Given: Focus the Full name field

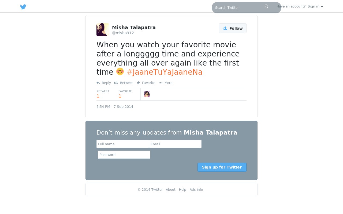Looking at the screenshot, I should pos(123,144).
